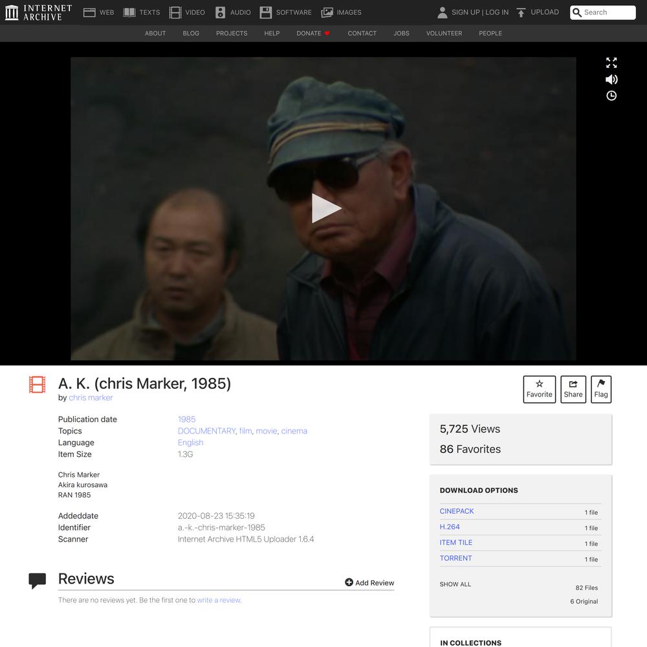647x647 pixels.
Task: Open the Audio speaker icon
Action: coord(221,12)
